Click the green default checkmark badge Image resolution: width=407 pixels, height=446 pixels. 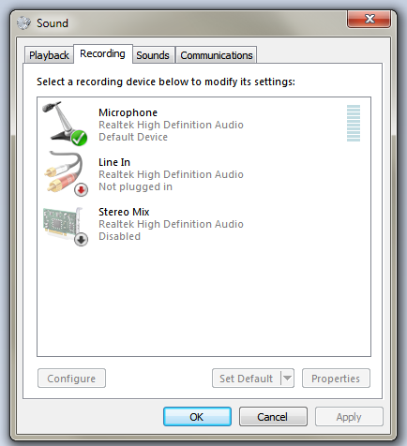[79, 138]
